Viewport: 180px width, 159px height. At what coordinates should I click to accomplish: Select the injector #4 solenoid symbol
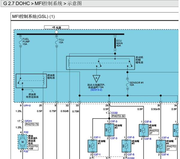161,146
